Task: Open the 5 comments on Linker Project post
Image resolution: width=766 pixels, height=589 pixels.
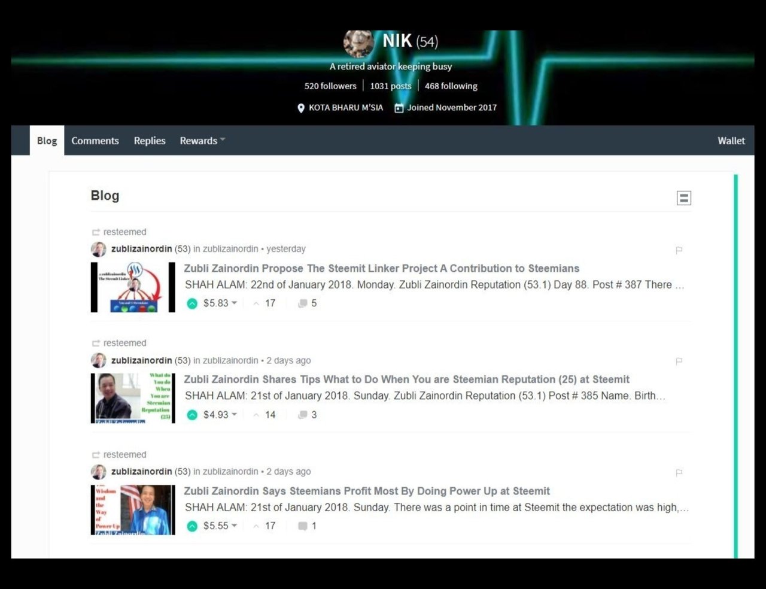Action: point(308,303)
